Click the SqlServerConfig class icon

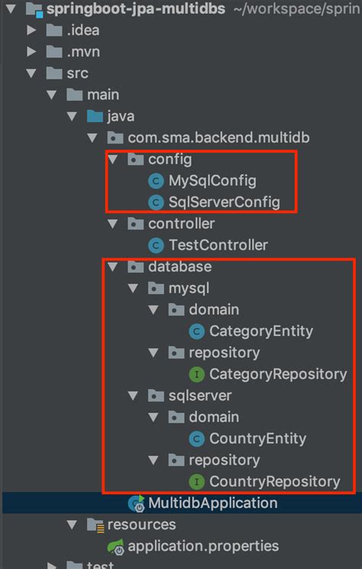[156, 202]
